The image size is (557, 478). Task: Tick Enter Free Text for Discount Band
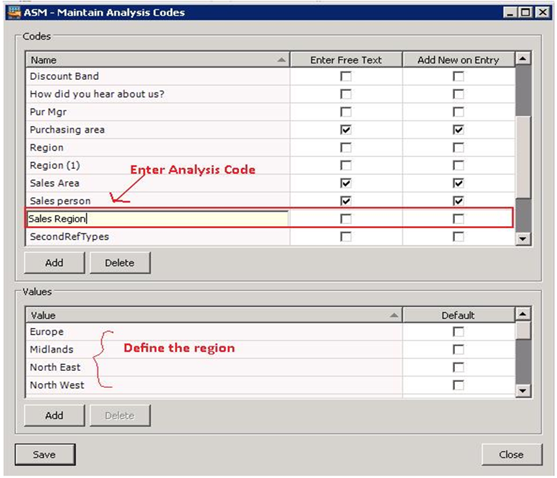346,76
